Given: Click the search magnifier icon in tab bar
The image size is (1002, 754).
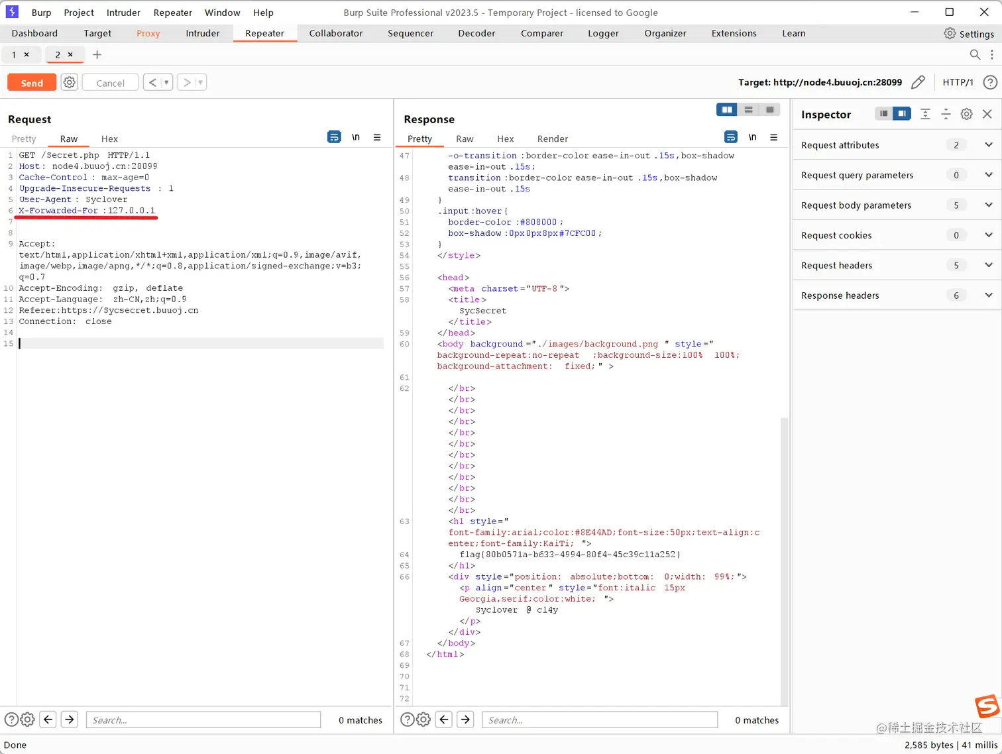Looking at the screenshot, I should click(x=975, y=54).
